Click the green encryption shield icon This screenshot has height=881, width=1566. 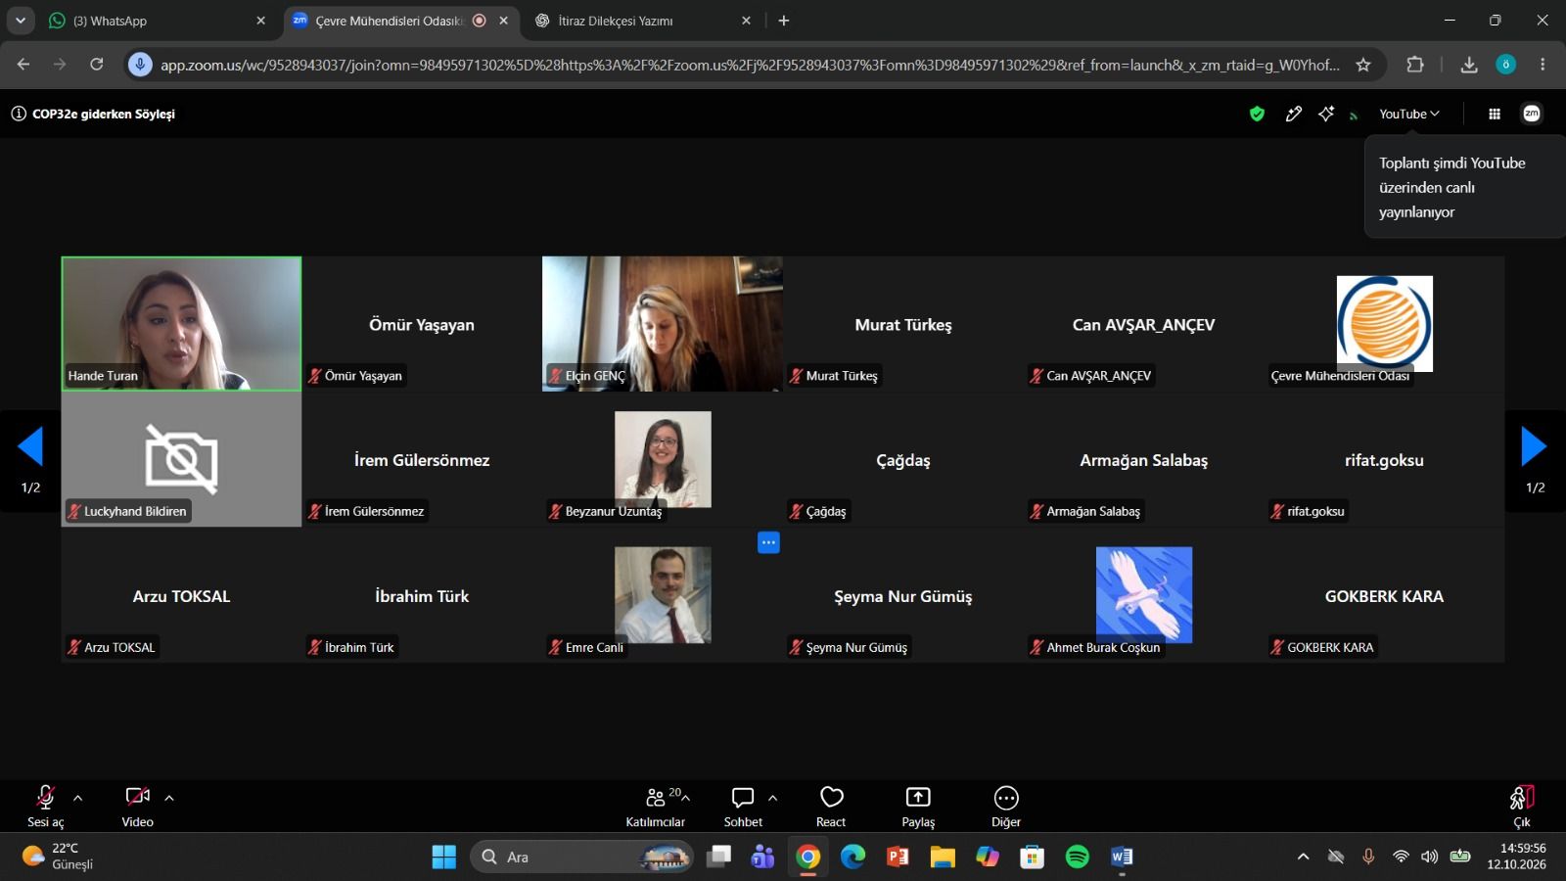[1257, 114]
